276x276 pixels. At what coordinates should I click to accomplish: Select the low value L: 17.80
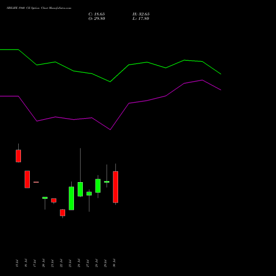[x=141, y=19]
